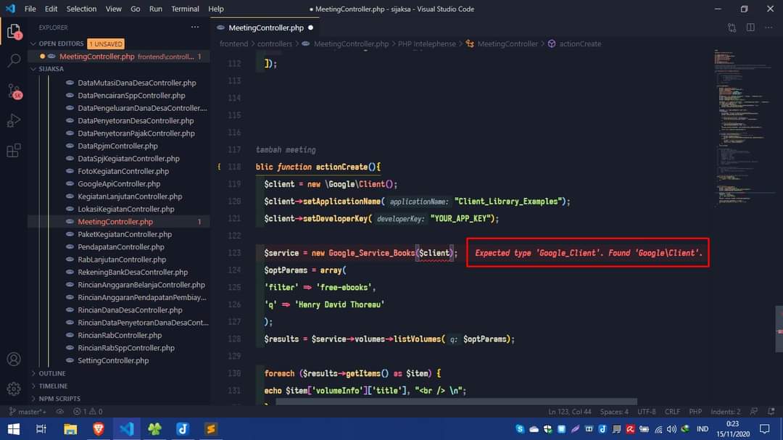Open the Selection menu
Image resolution: width=783 pixels, height=440 pixels.
pyautogui.click(x=81, y=9)
